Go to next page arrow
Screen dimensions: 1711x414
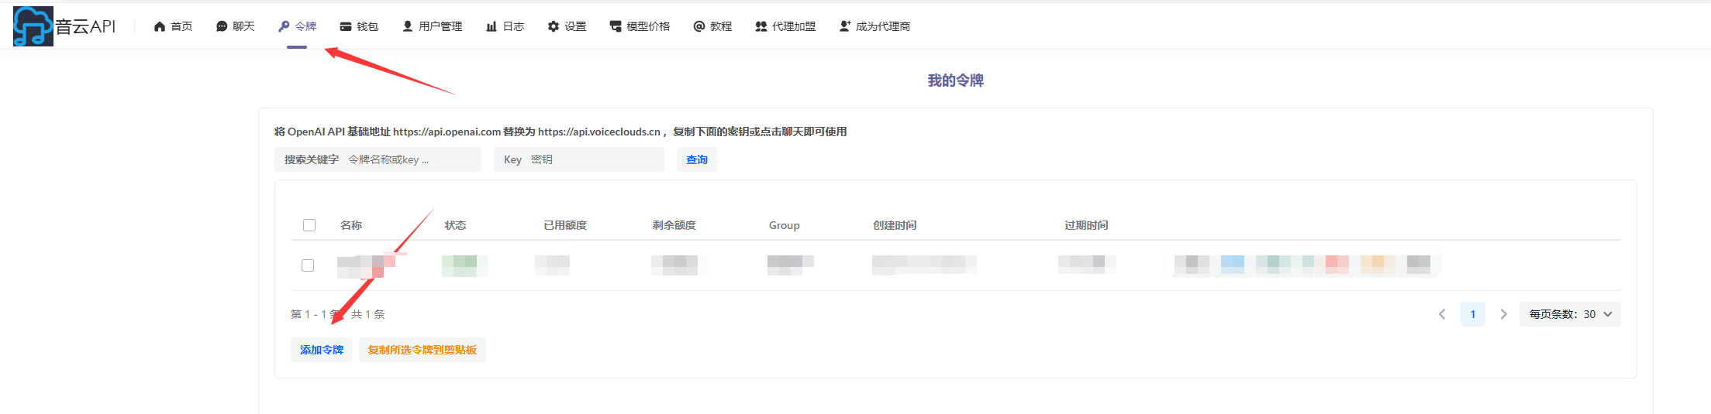point(1504,314)
